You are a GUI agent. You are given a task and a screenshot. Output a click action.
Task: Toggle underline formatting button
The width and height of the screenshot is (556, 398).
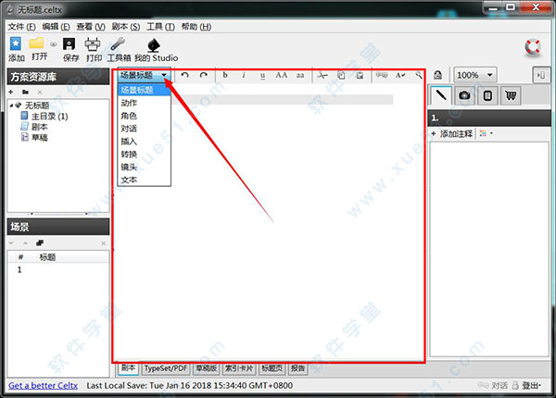pos(263,75)
